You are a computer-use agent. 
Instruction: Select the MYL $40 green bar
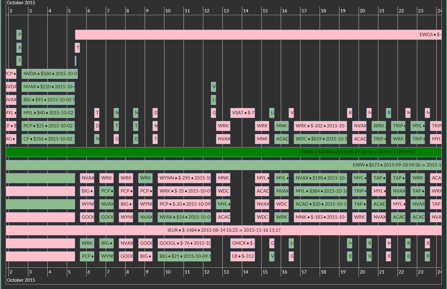[x=48, y=113]
